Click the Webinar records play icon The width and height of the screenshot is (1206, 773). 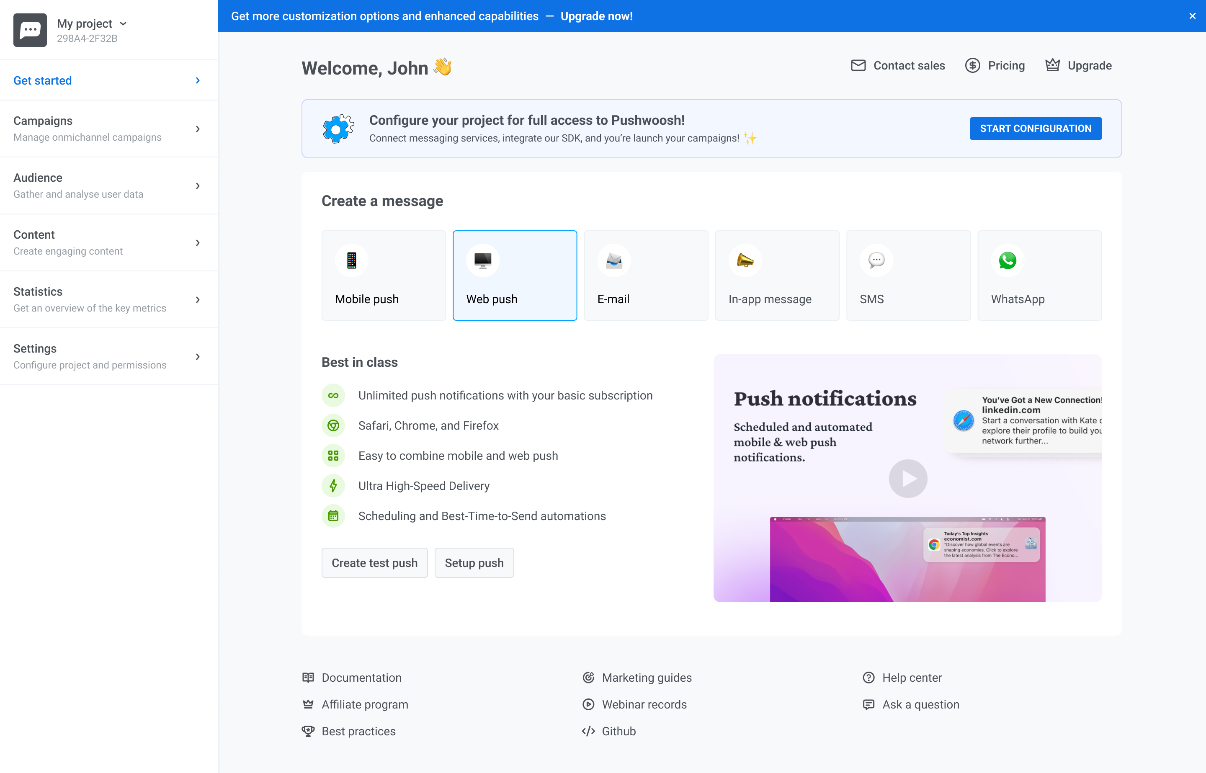[588, 704]
